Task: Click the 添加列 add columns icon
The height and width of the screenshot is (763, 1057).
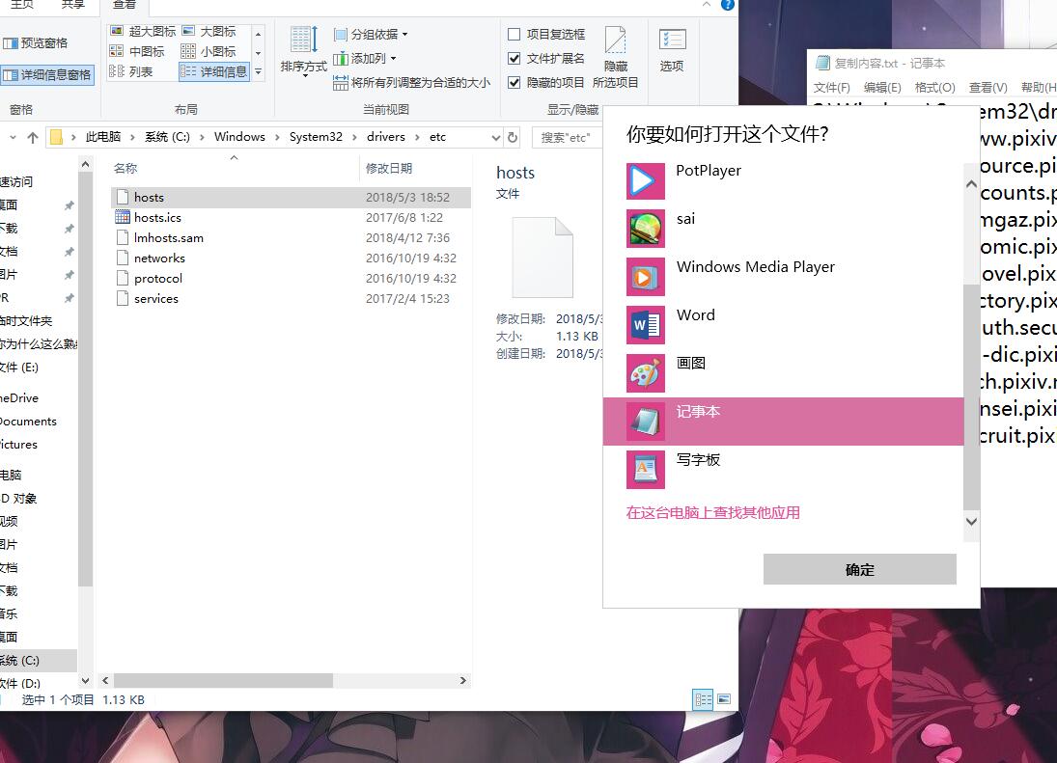Action: [x=341, y=59]
